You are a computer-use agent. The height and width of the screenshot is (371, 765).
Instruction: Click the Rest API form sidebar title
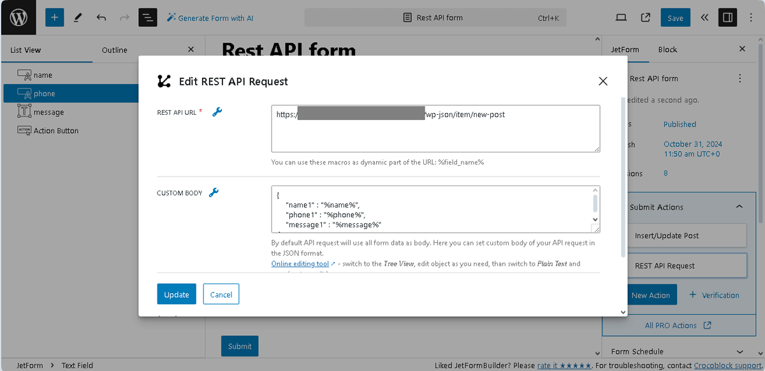point(653,78)
